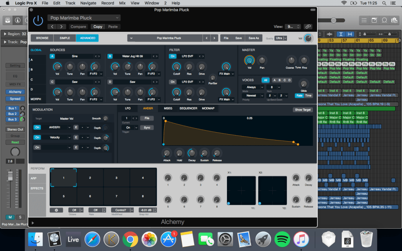
Task: Click the master Vol knob
Action: coord(249,60)
